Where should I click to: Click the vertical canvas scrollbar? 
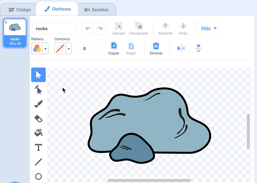[x=248, y=131]
